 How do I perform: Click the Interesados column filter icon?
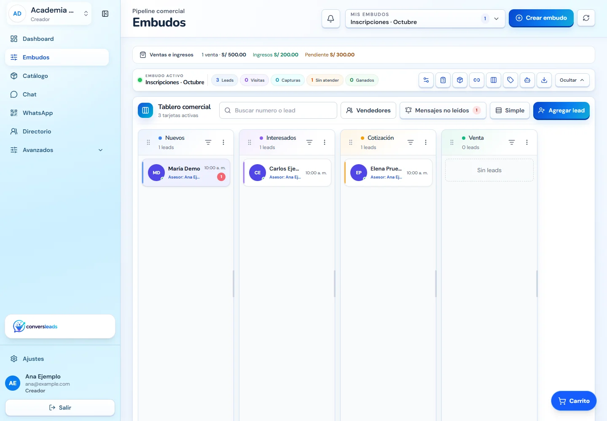(x=309, y=142)
